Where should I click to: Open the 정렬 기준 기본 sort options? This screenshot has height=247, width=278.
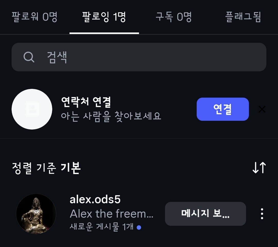(x=46, y=168)
